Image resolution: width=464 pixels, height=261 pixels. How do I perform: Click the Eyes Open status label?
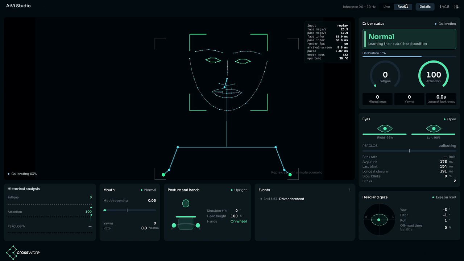tap(450, 119)
